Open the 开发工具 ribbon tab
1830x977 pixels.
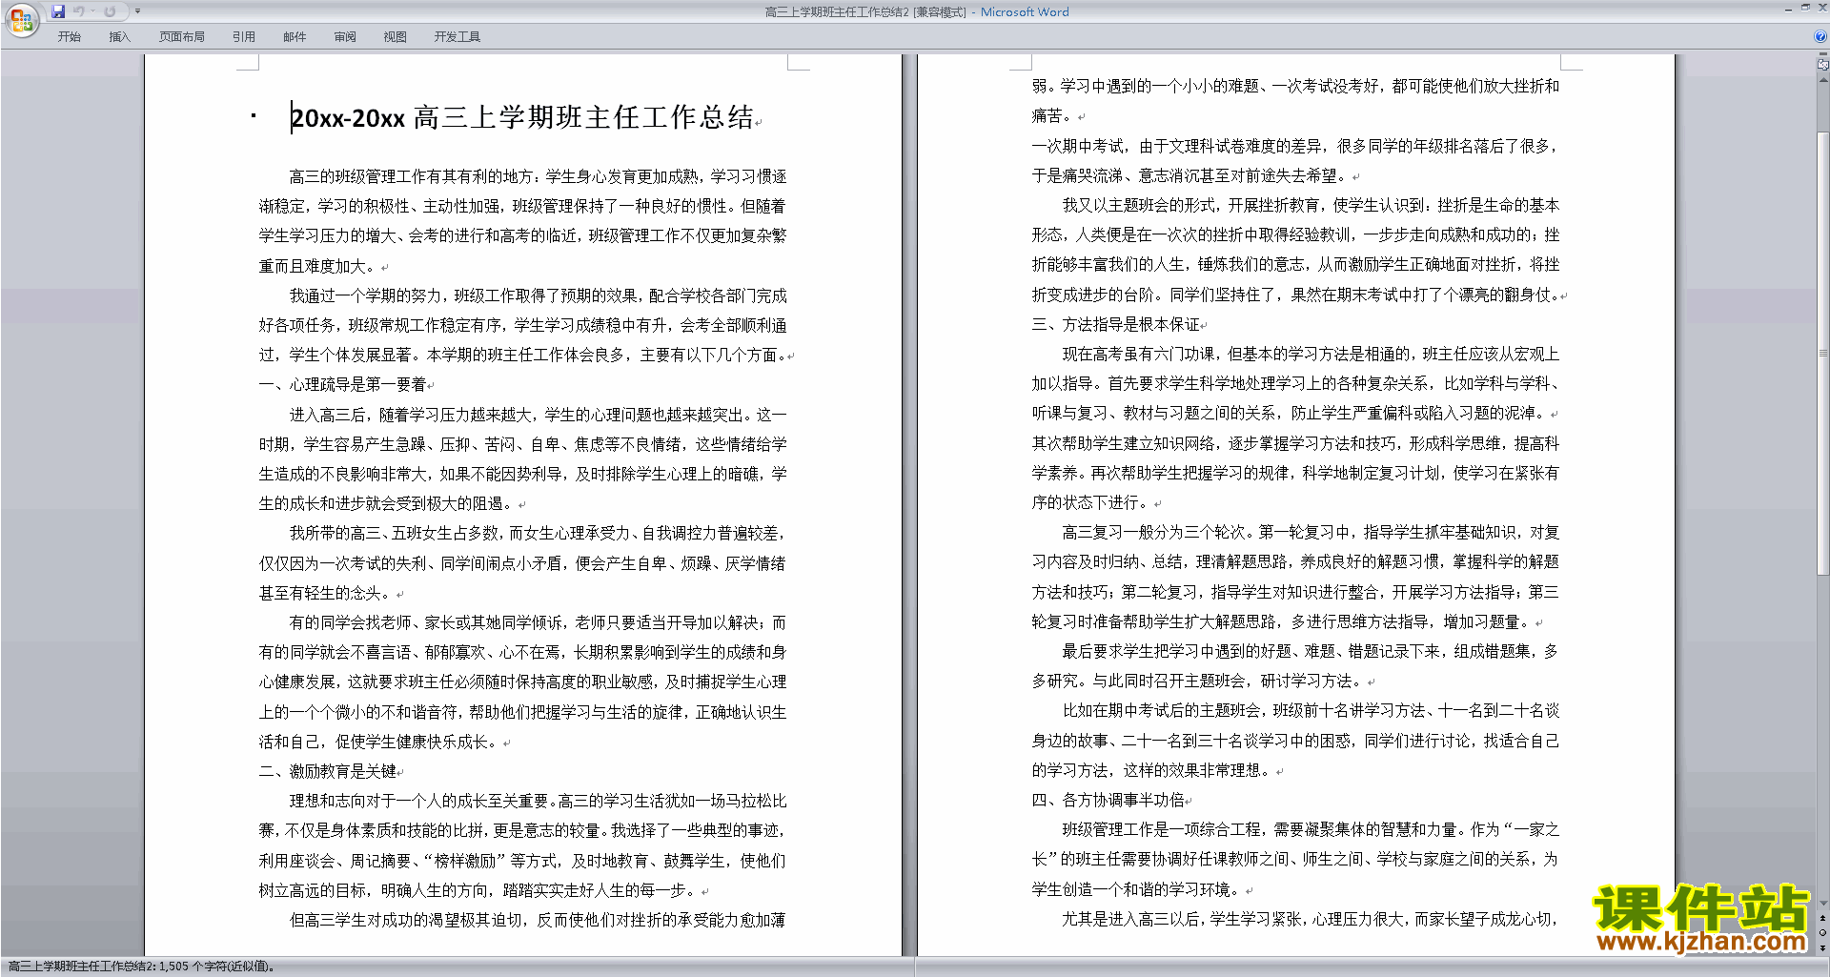point(457,37)
